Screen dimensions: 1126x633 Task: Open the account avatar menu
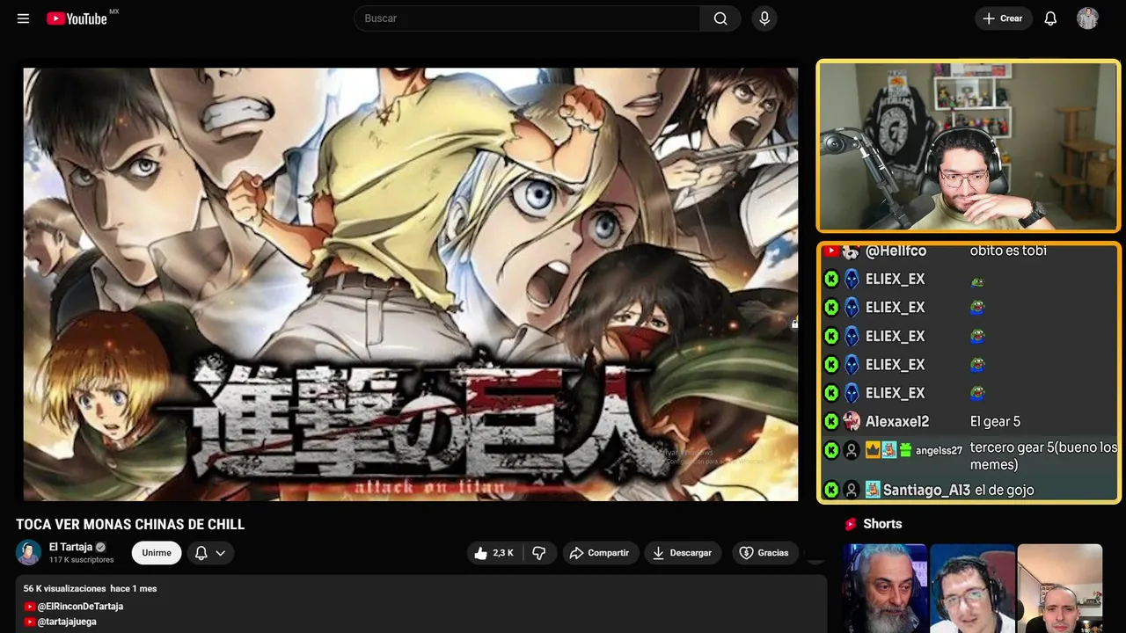1087,18
